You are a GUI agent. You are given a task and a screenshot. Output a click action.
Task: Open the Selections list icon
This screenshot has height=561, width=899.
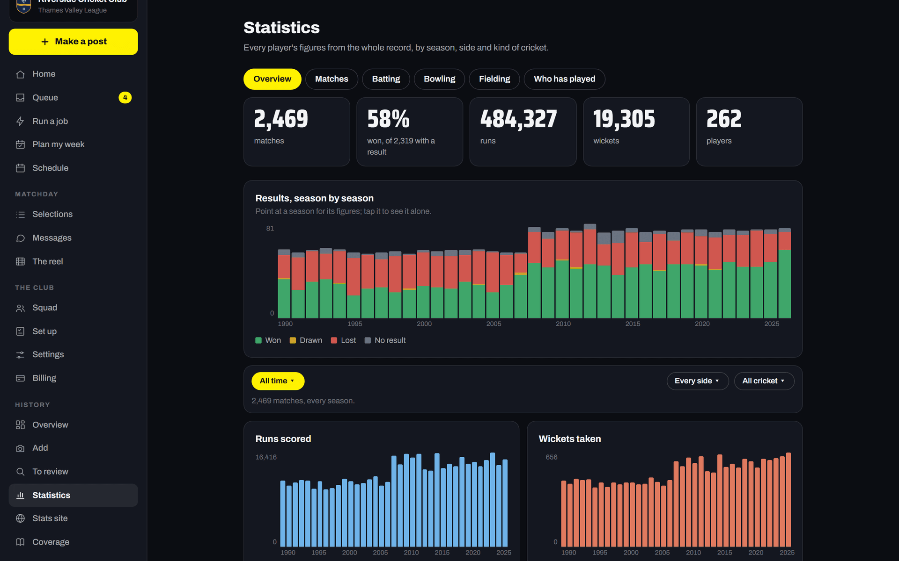20,215
